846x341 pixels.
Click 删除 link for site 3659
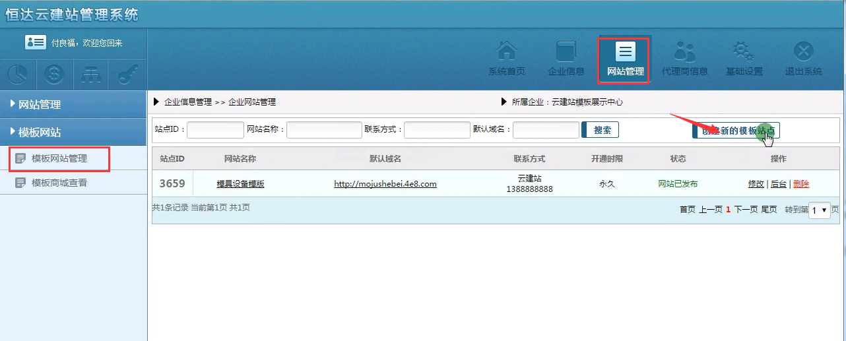[x=800, y=184]
